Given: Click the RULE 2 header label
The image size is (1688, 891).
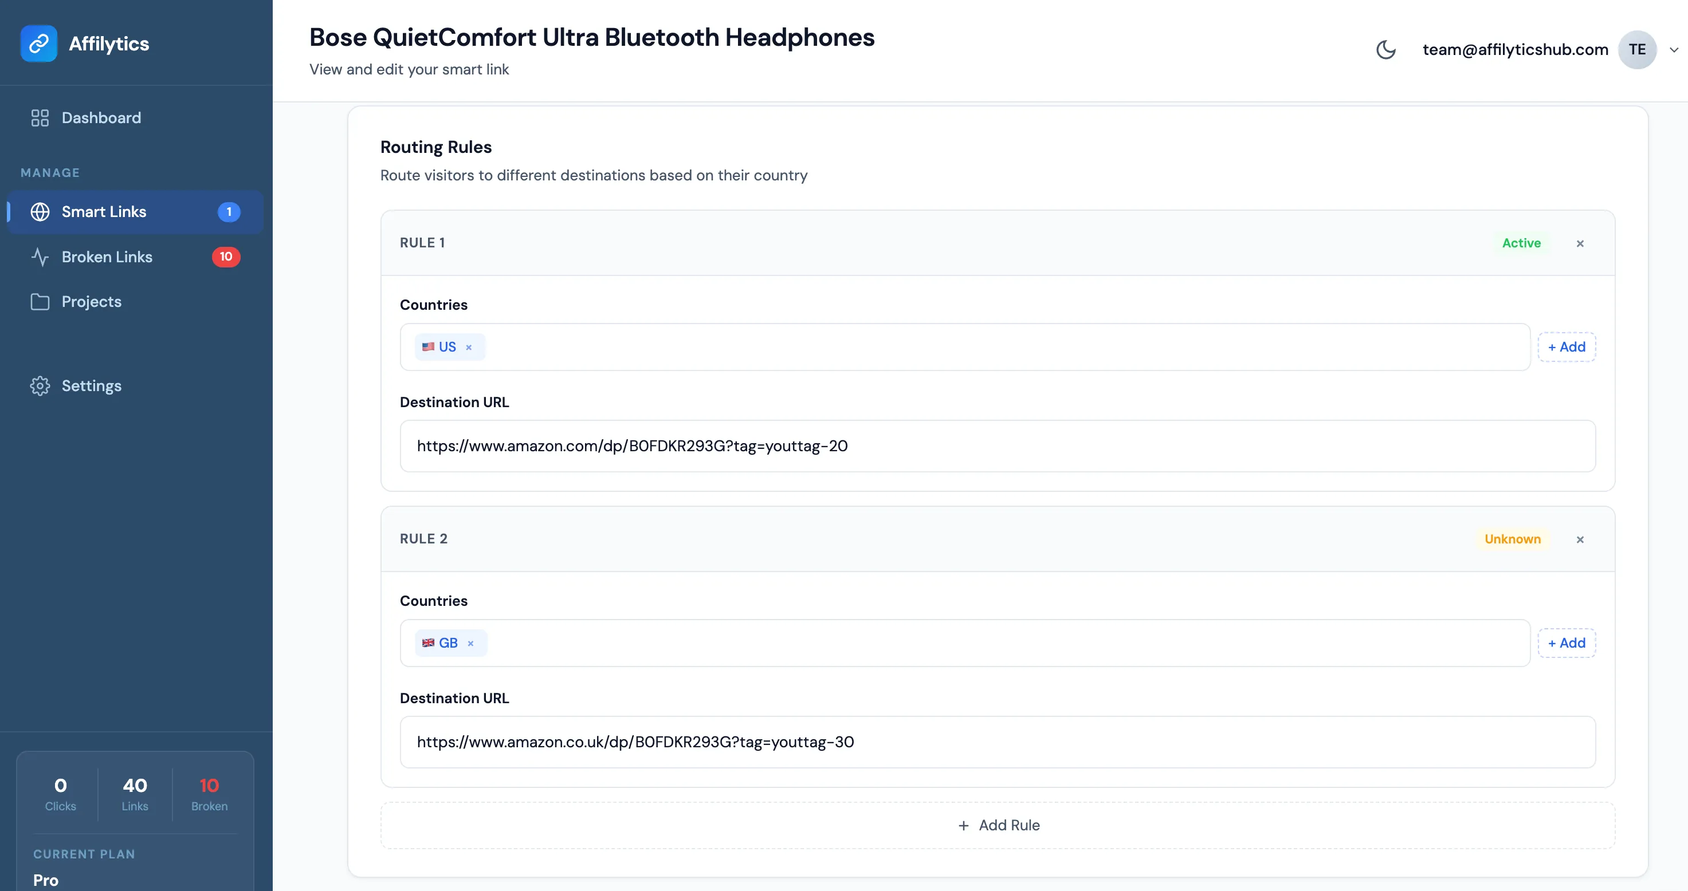Looking at the screenshot, I should [x=423, y=539].
